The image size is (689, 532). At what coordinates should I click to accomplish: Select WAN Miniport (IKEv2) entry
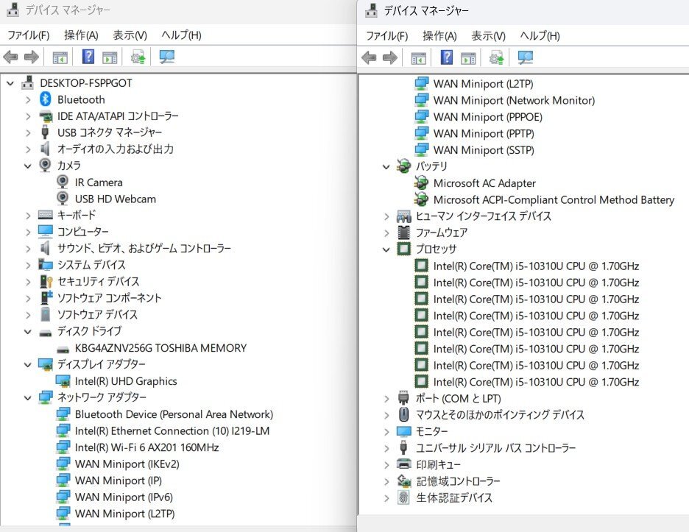pos(127,464)
